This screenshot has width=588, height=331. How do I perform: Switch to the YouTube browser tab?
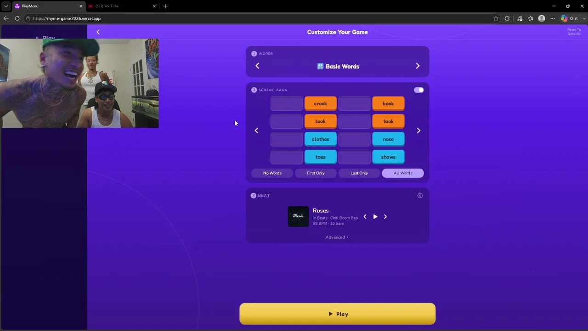click(x=119, y=6)
